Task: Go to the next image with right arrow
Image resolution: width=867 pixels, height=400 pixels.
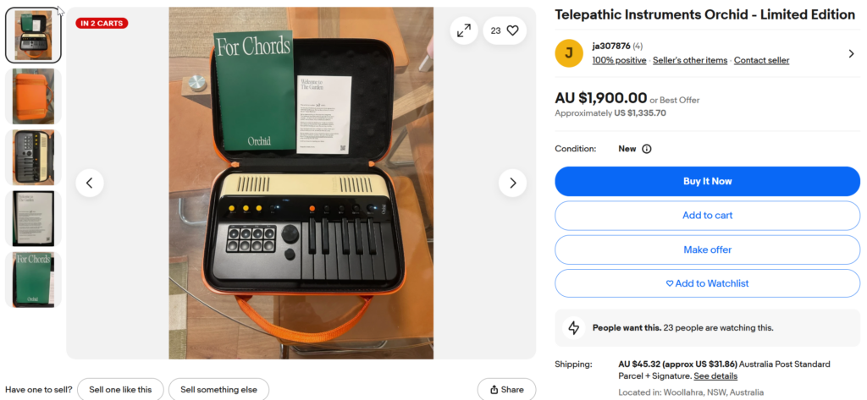Action: pyautogui.click(x=512, y=183)
